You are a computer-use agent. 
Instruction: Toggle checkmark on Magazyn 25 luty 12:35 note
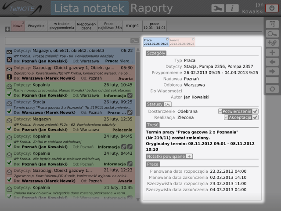pyautogui.click(x=9, y=128)
